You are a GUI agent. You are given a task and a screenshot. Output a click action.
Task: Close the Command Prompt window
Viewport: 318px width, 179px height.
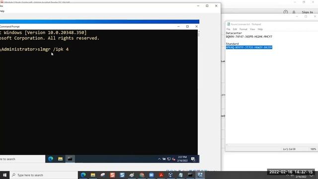click(196, 26)
